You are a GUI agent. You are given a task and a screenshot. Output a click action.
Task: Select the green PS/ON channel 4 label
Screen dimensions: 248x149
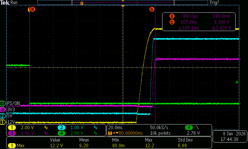click(3, 103)
